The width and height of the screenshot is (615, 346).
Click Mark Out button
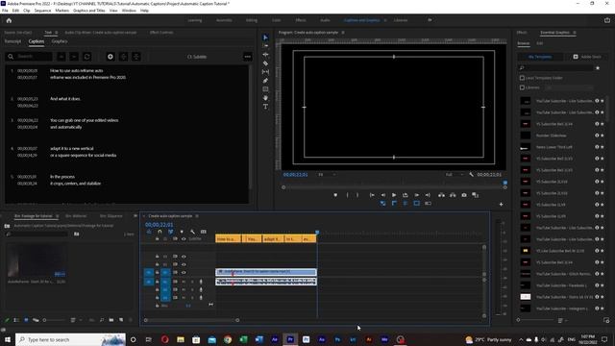pos(357,195)
